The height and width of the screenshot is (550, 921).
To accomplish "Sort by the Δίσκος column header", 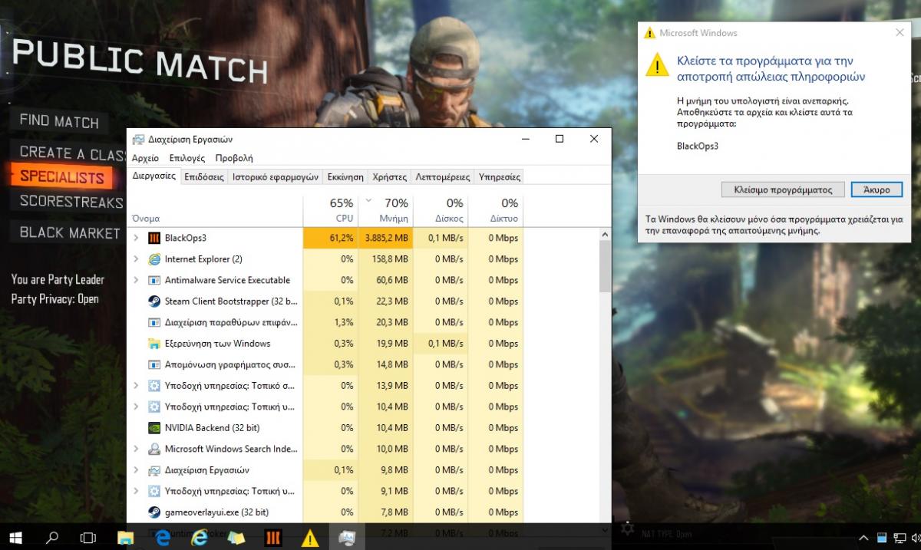I will pos(441,210).
